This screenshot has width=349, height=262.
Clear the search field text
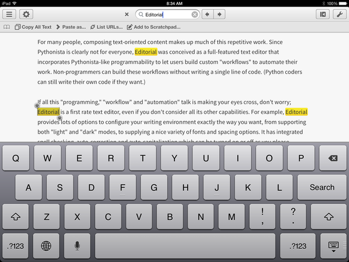coord(194,14)
